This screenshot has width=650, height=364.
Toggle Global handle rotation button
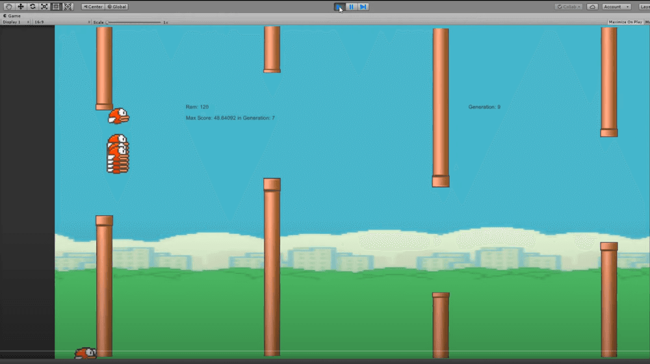[117, 6]
